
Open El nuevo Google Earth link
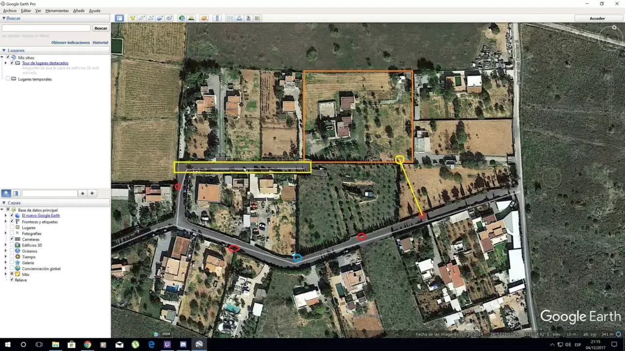pos(41,215)
